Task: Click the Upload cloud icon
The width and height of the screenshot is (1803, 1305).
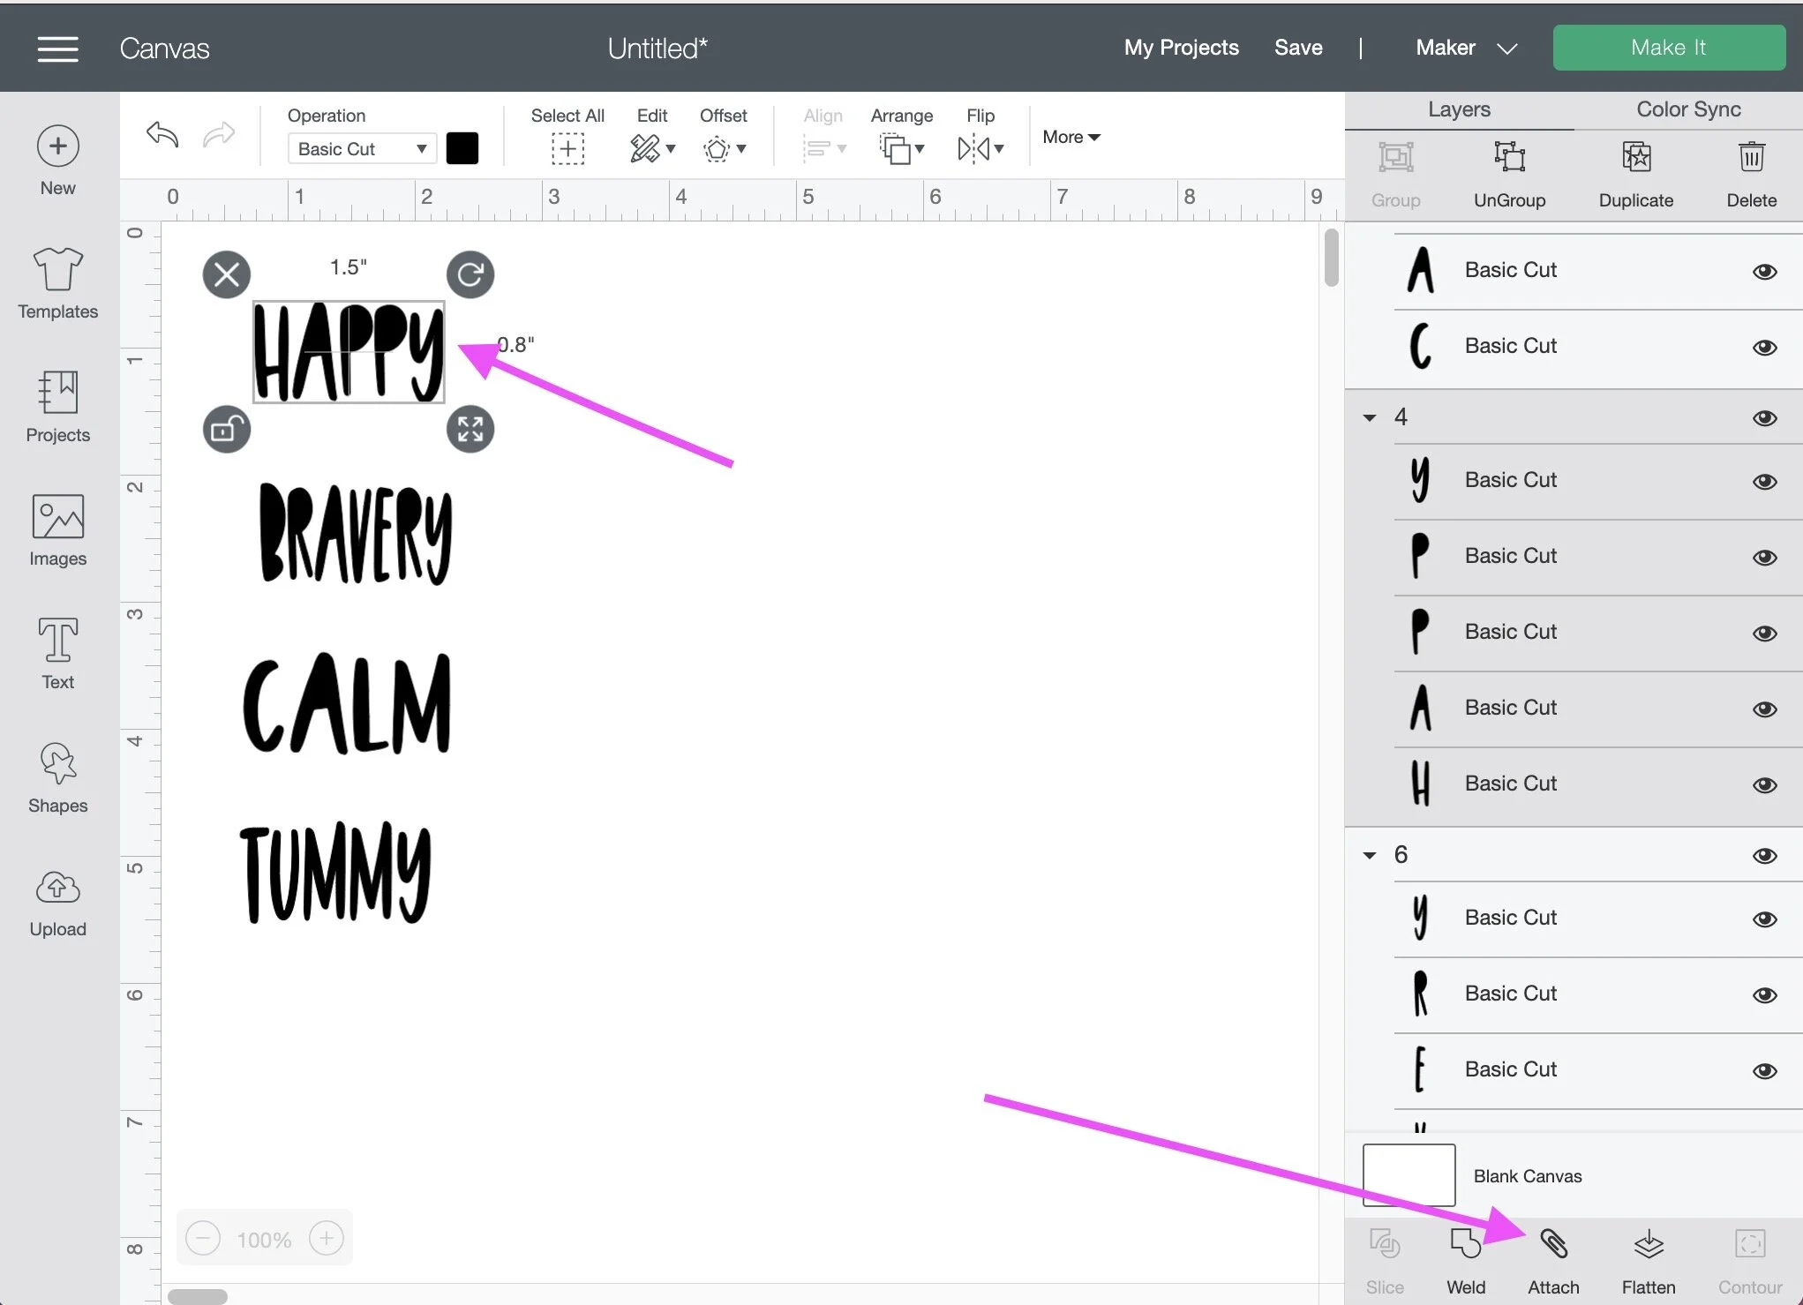Action: pos(58,900)
